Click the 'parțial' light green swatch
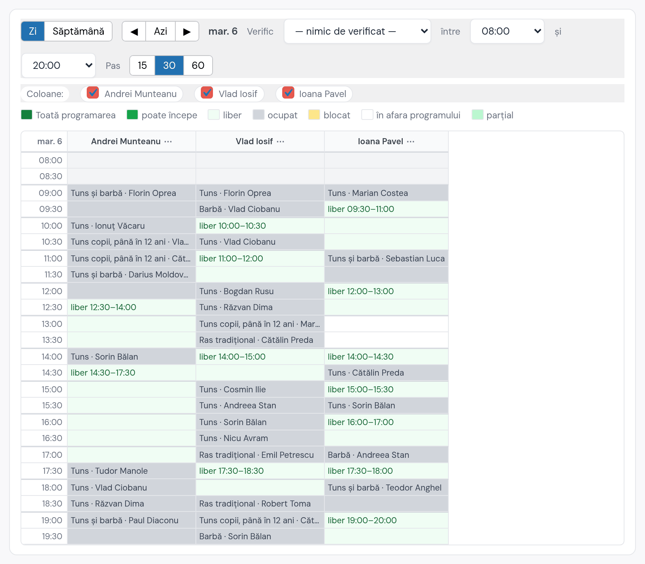The image size is (645, 564). coord(478,115)
